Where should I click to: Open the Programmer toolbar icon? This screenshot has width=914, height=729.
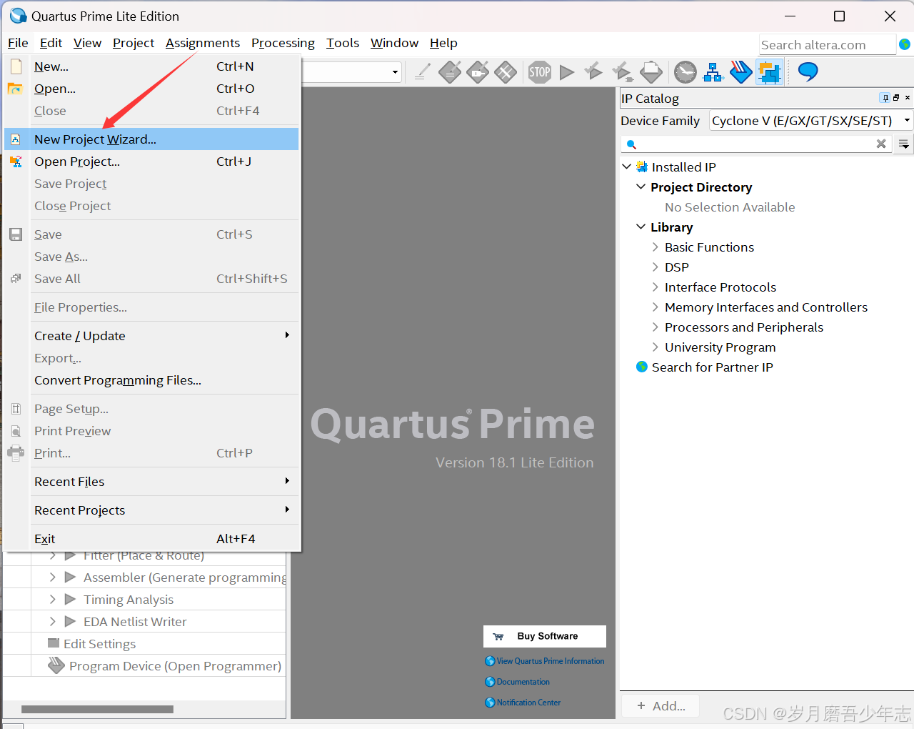741,72
